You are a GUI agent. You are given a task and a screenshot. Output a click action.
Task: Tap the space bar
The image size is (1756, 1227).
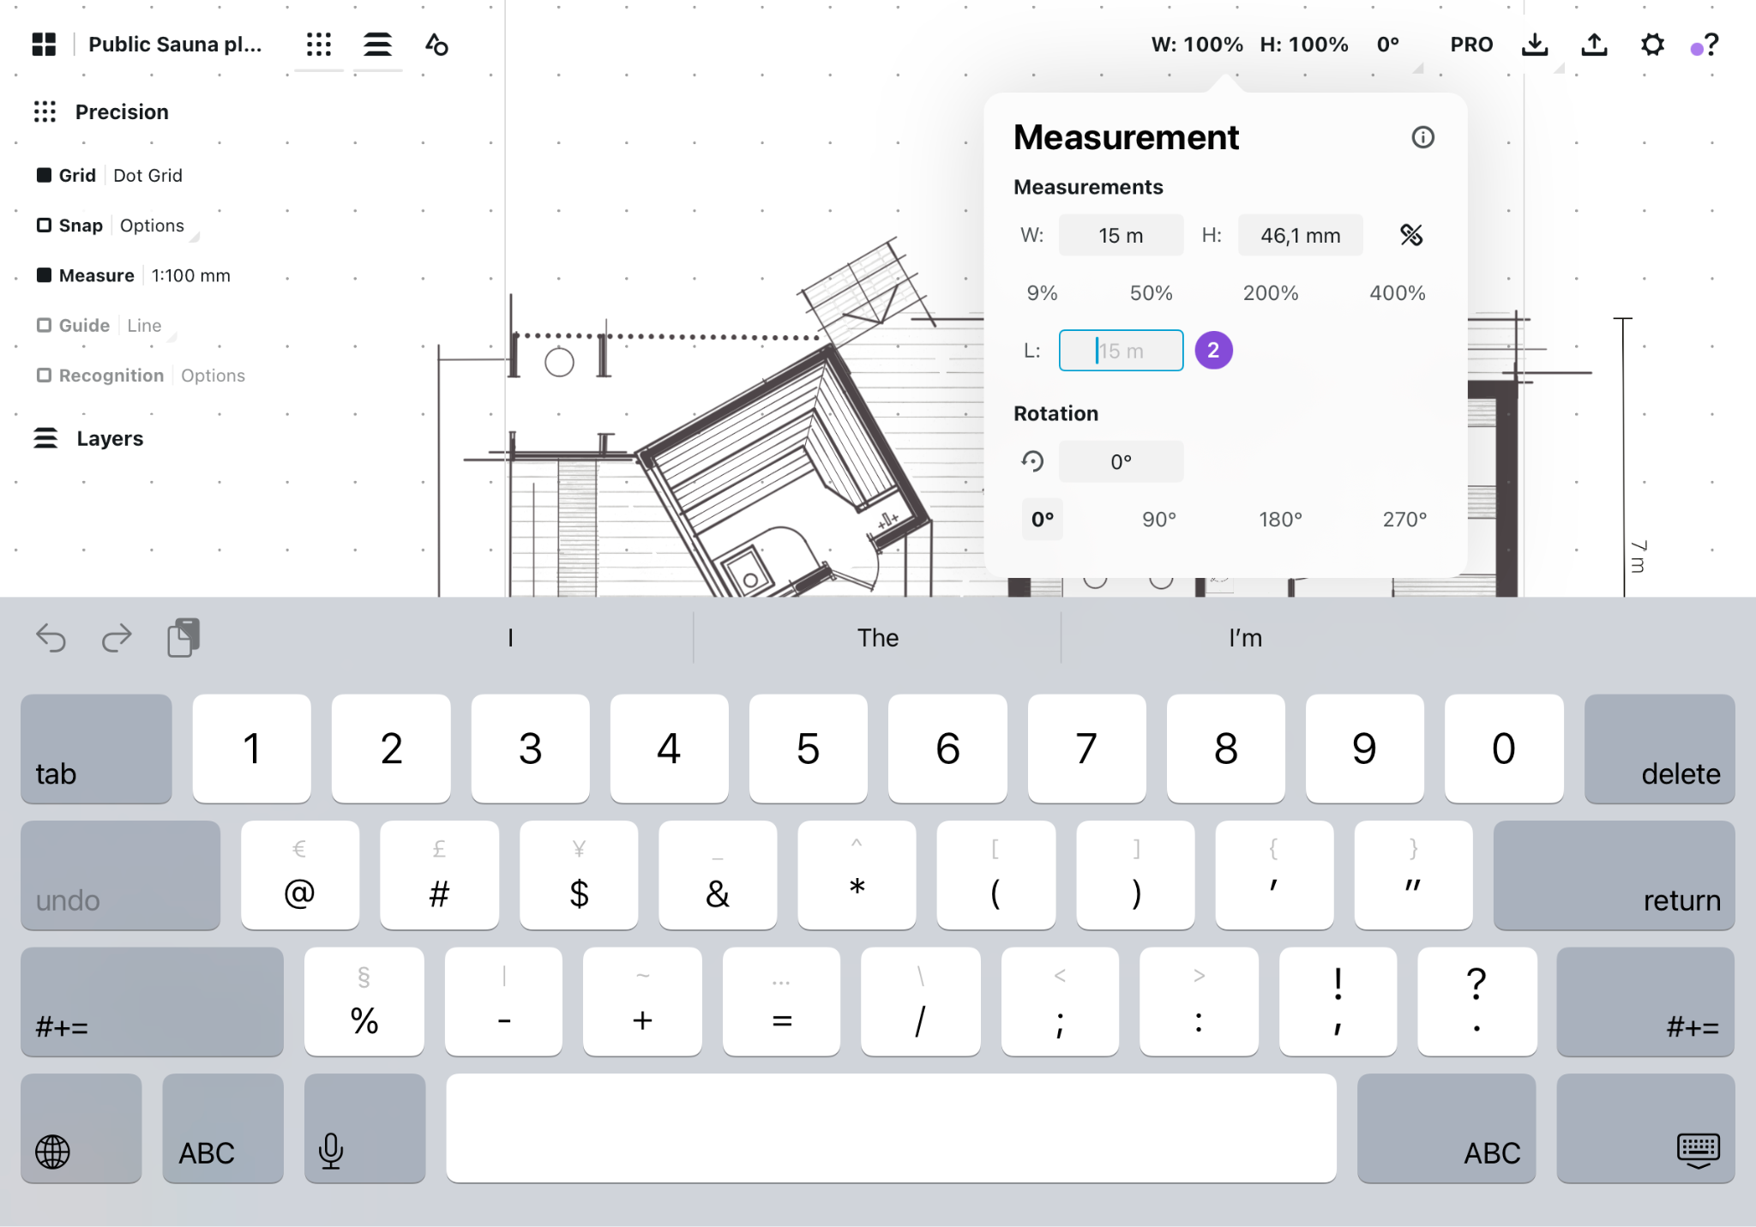(891, 1128)
